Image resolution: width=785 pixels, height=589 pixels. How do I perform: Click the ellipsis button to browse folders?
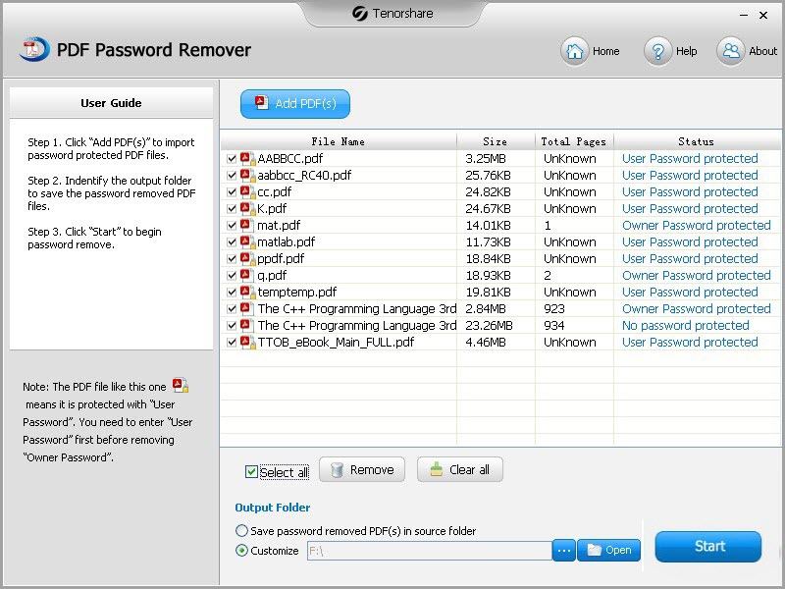click(x=563, y=551)
